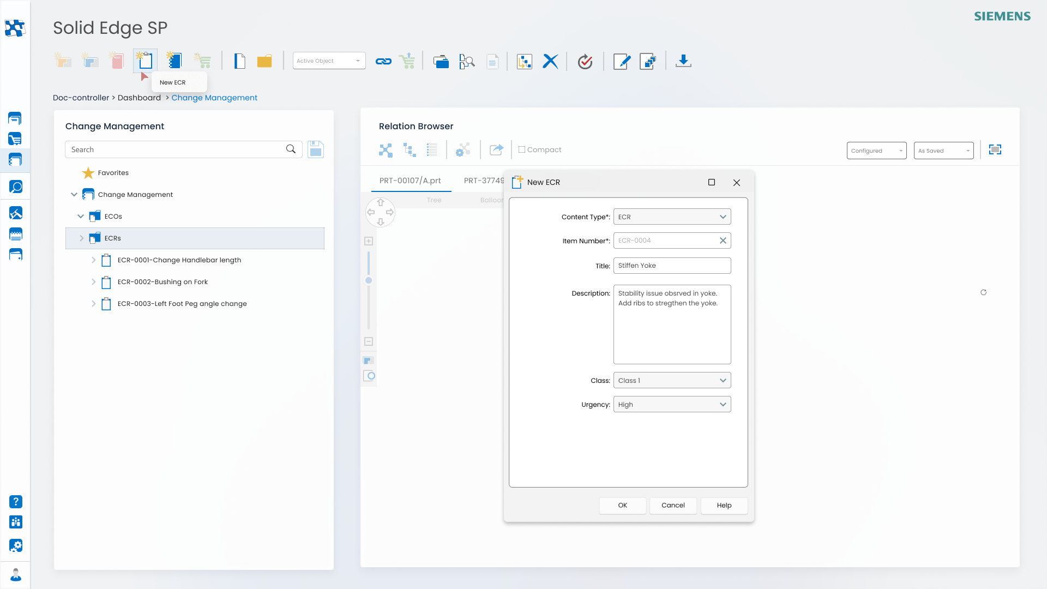This screenshot has width=1047, height=589.
Task: Click Cancel in the New ECR dialog
Action: pyautogui.click(x=673, y=505)
